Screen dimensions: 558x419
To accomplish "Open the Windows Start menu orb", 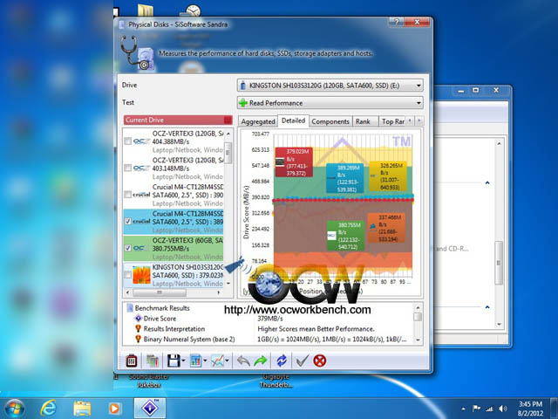I will pos(14,409).
